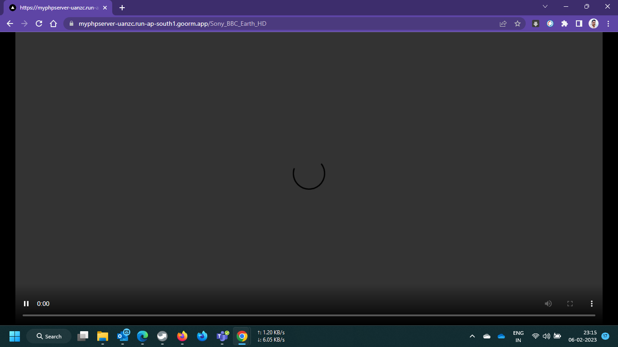Click the loading spinner in the video

309,173
